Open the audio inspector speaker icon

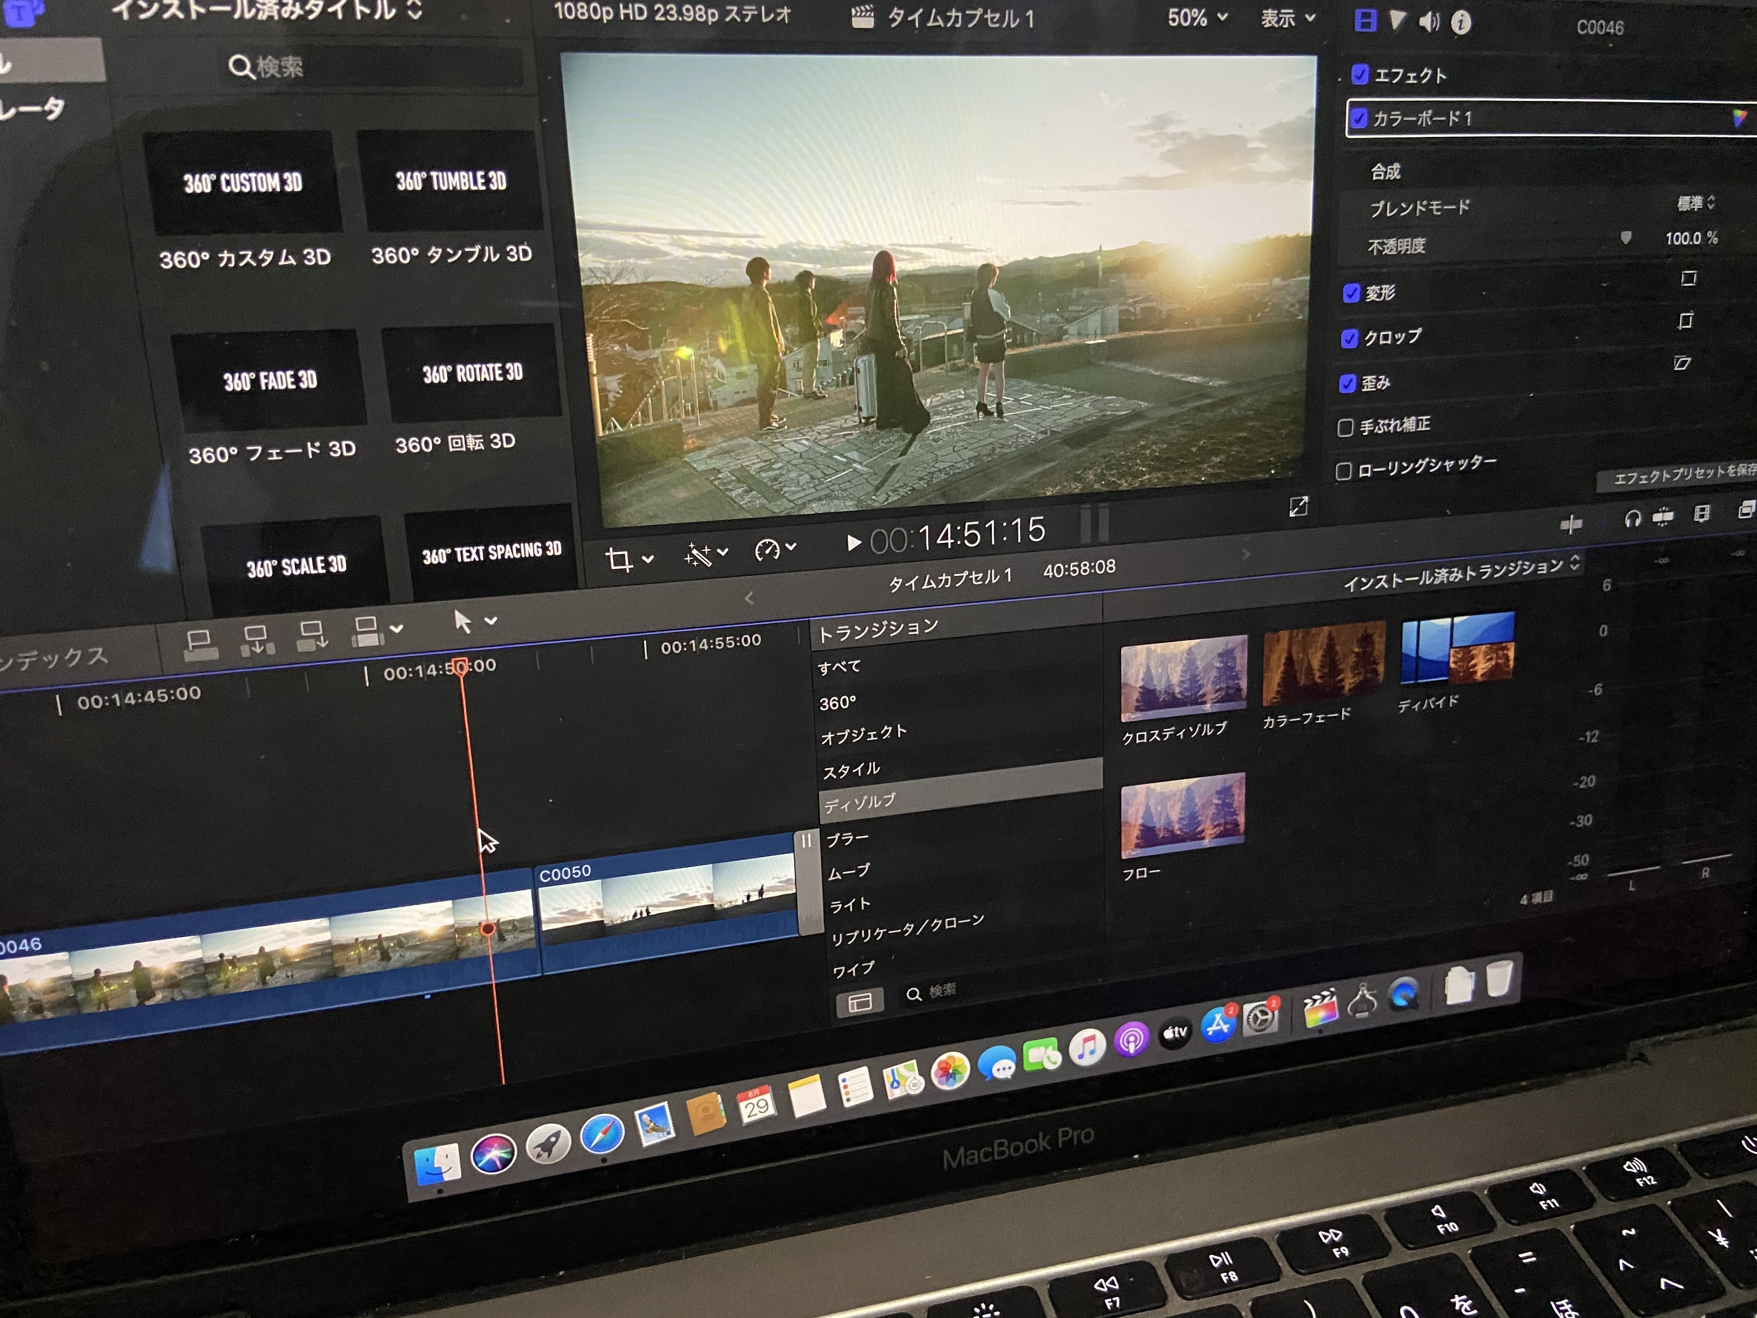pos(1429,22)
